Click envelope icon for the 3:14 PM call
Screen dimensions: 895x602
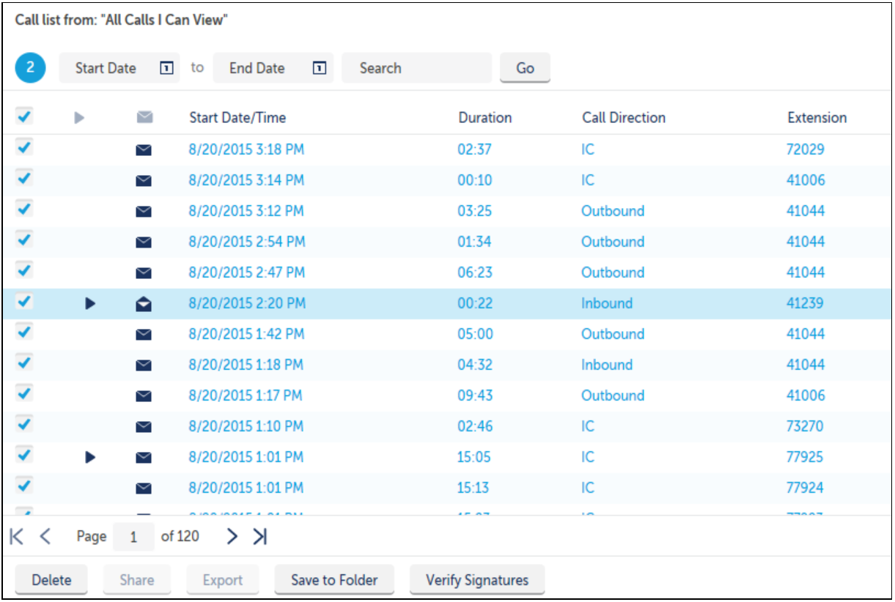(144, 181)
